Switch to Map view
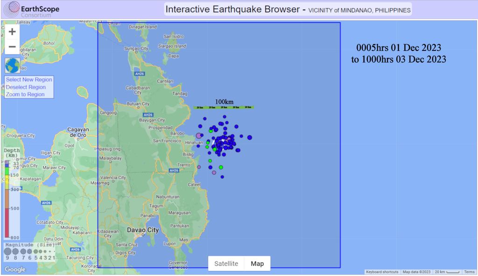Screen dimensions: 478x276 [x=257, y=263]
